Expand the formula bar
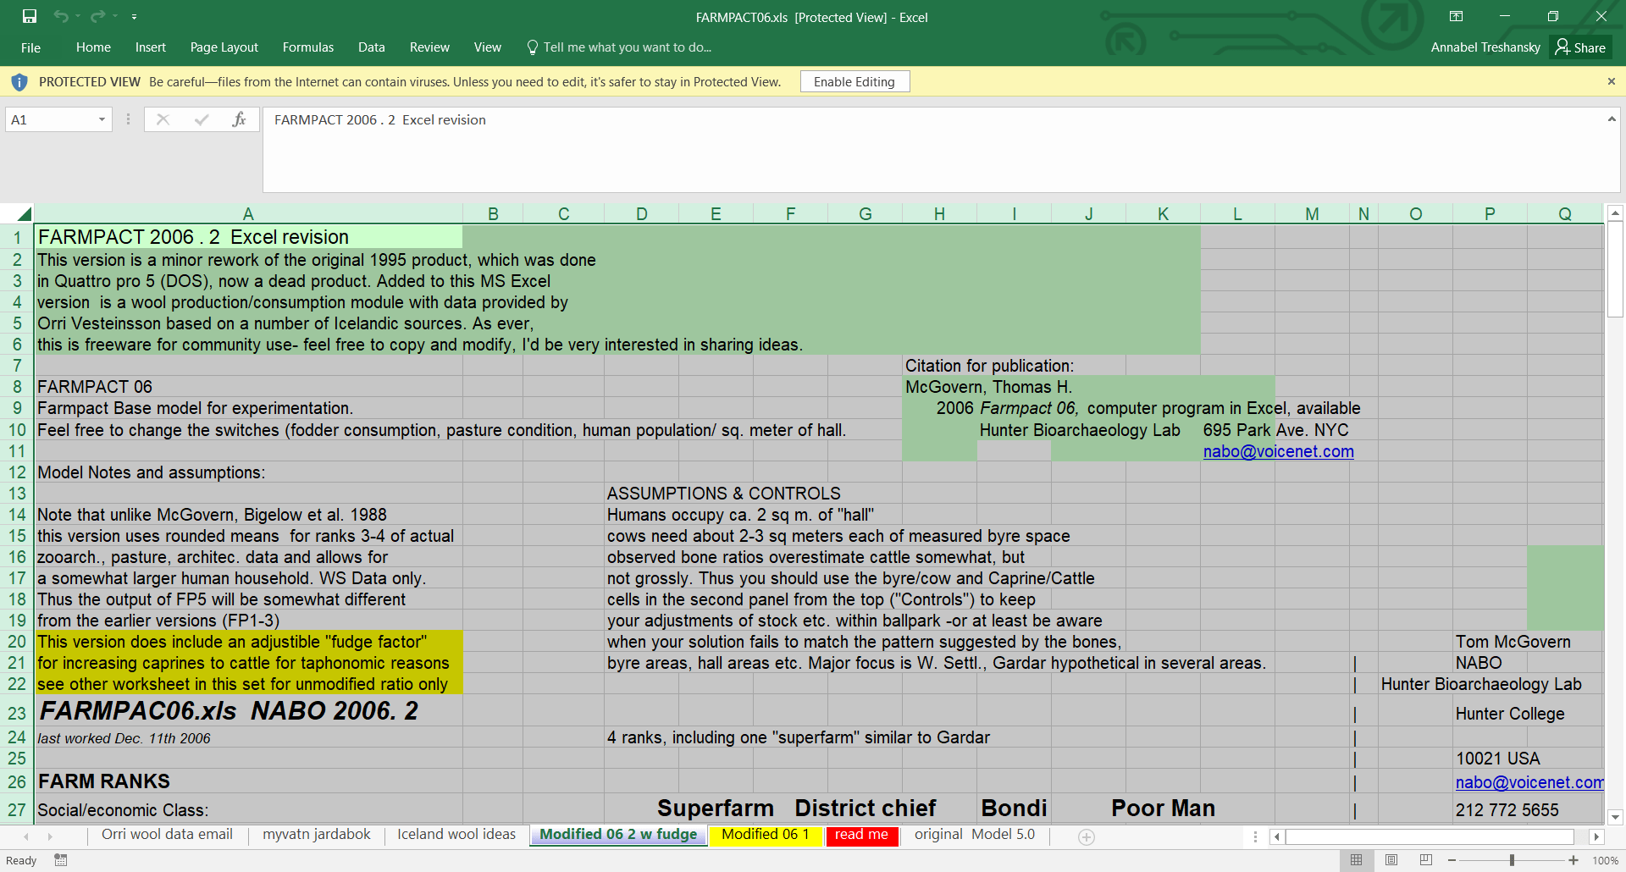1626x872 pixels. click(x=1611, y=119)
